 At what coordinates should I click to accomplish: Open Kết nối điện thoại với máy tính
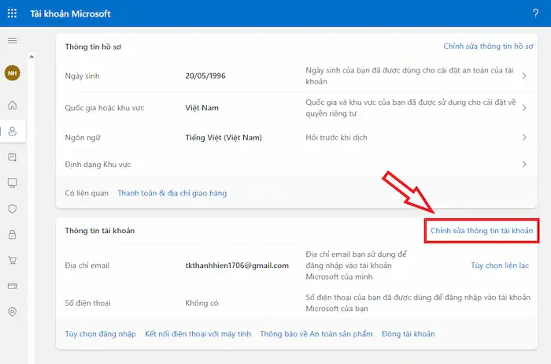[x=198, y=334]
